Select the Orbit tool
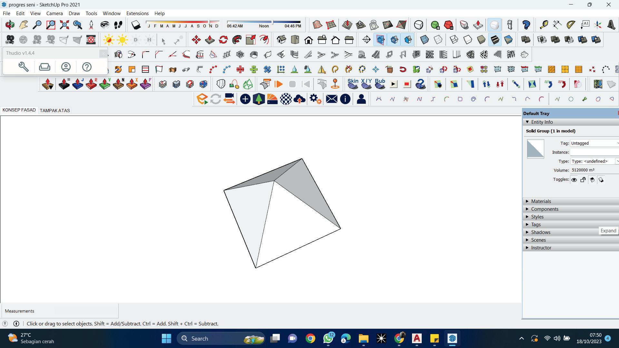Image resolution: width=619 pixels, height=348 pixels. 10,25
